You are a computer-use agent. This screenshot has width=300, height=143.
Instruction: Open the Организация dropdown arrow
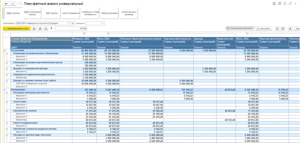coord(69,23)
